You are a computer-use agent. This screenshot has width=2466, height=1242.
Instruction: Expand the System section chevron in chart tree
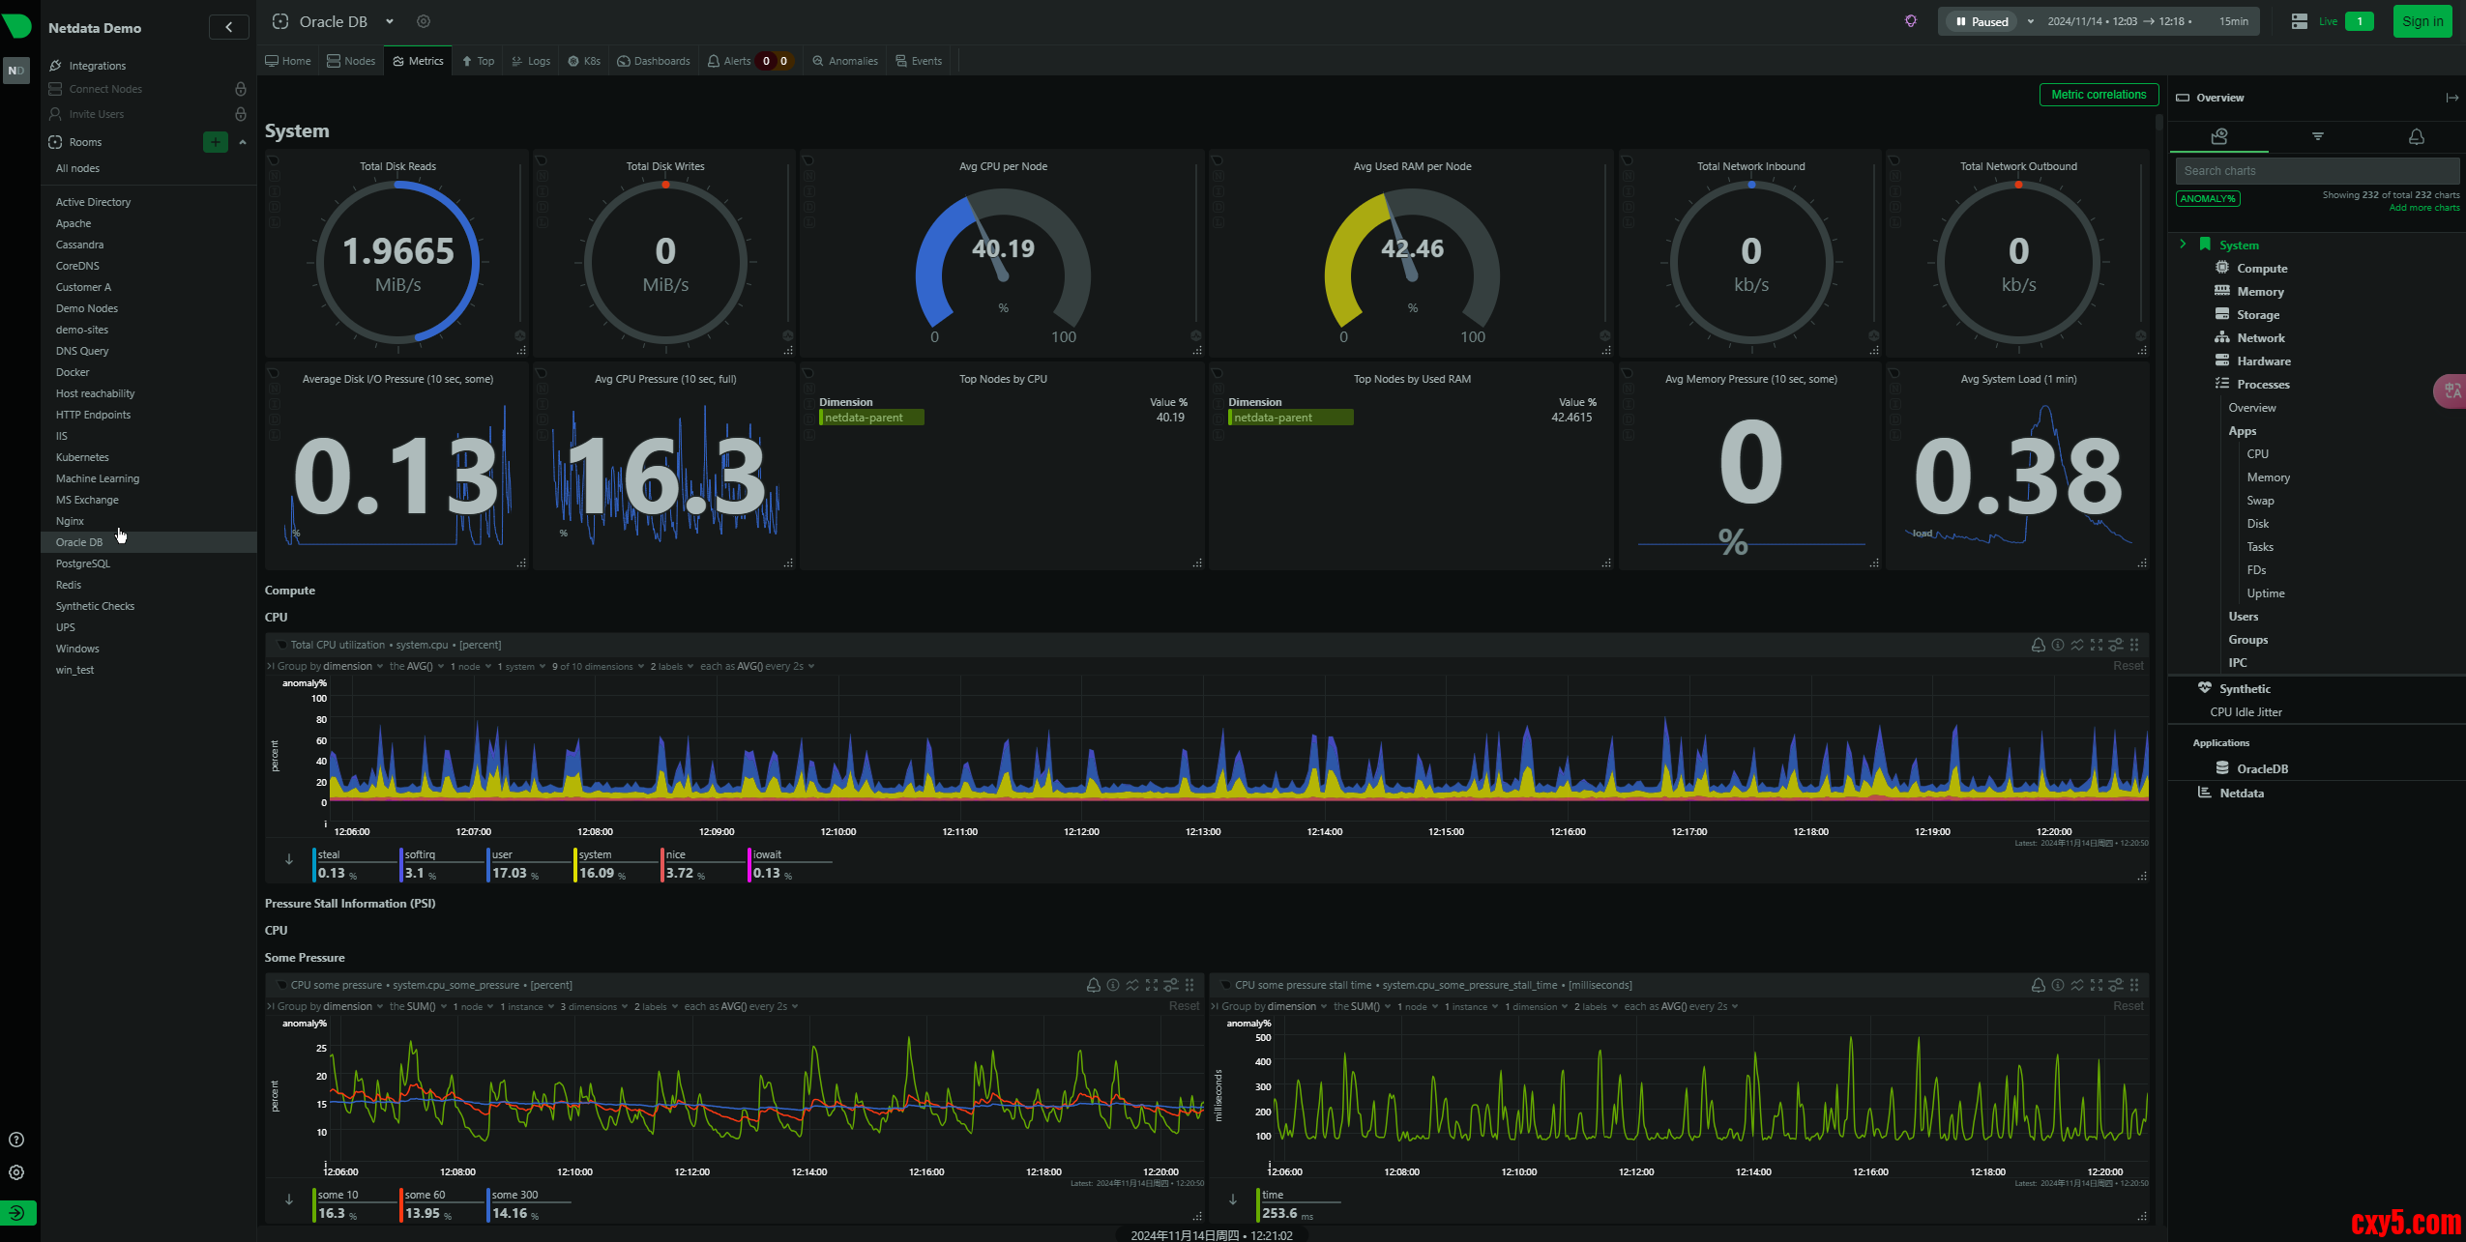2183,245
